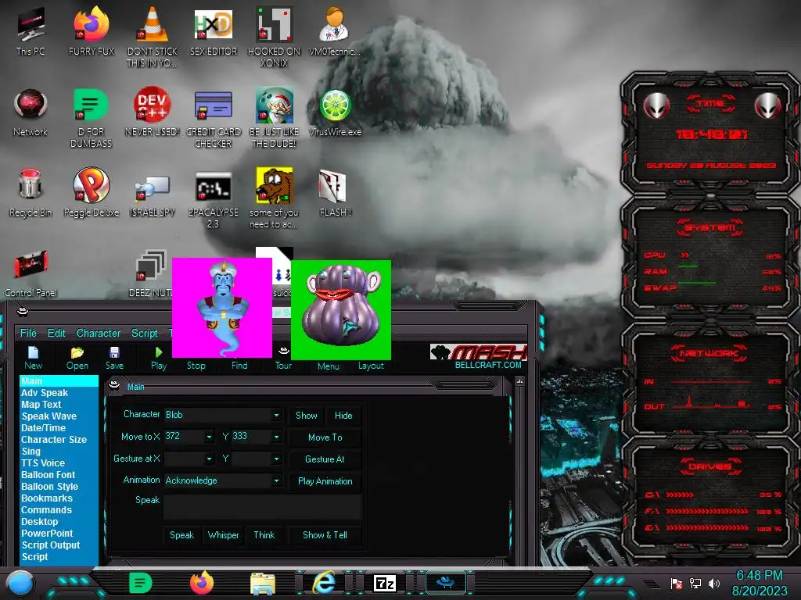The height and width of the screenshot is (600, 801).
Task: Click Play in the MASH toolbar
Action: pos(159,358)
